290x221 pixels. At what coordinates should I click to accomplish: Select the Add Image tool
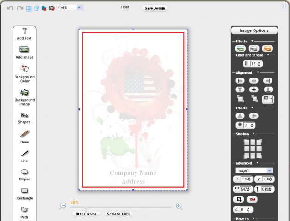(x=24, y=53)
